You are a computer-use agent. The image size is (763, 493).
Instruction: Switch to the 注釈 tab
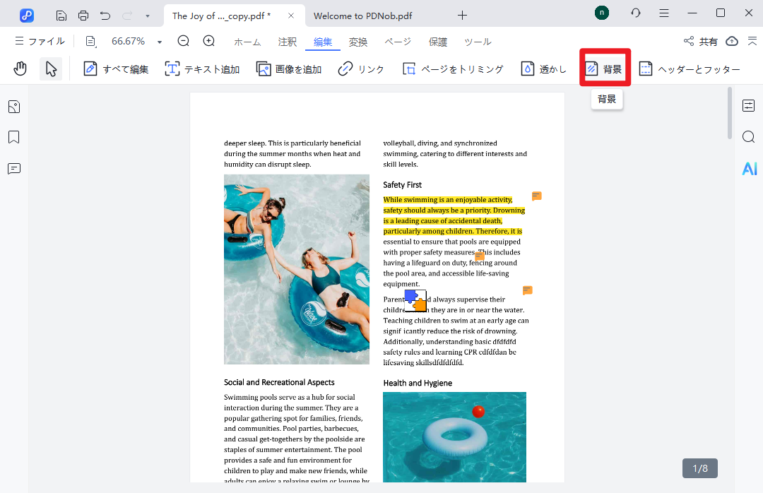288,42
